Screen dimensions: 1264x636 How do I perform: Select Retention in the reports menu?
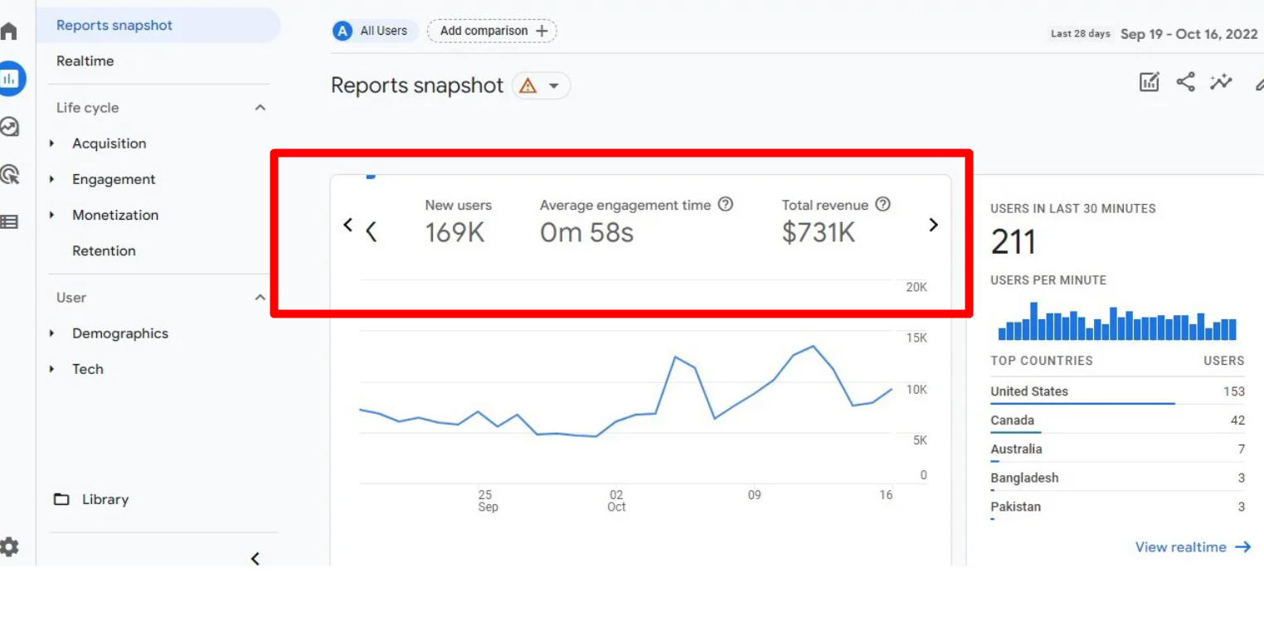[104, 250]
